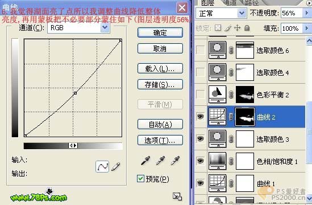Click the 确定 button

160,32
